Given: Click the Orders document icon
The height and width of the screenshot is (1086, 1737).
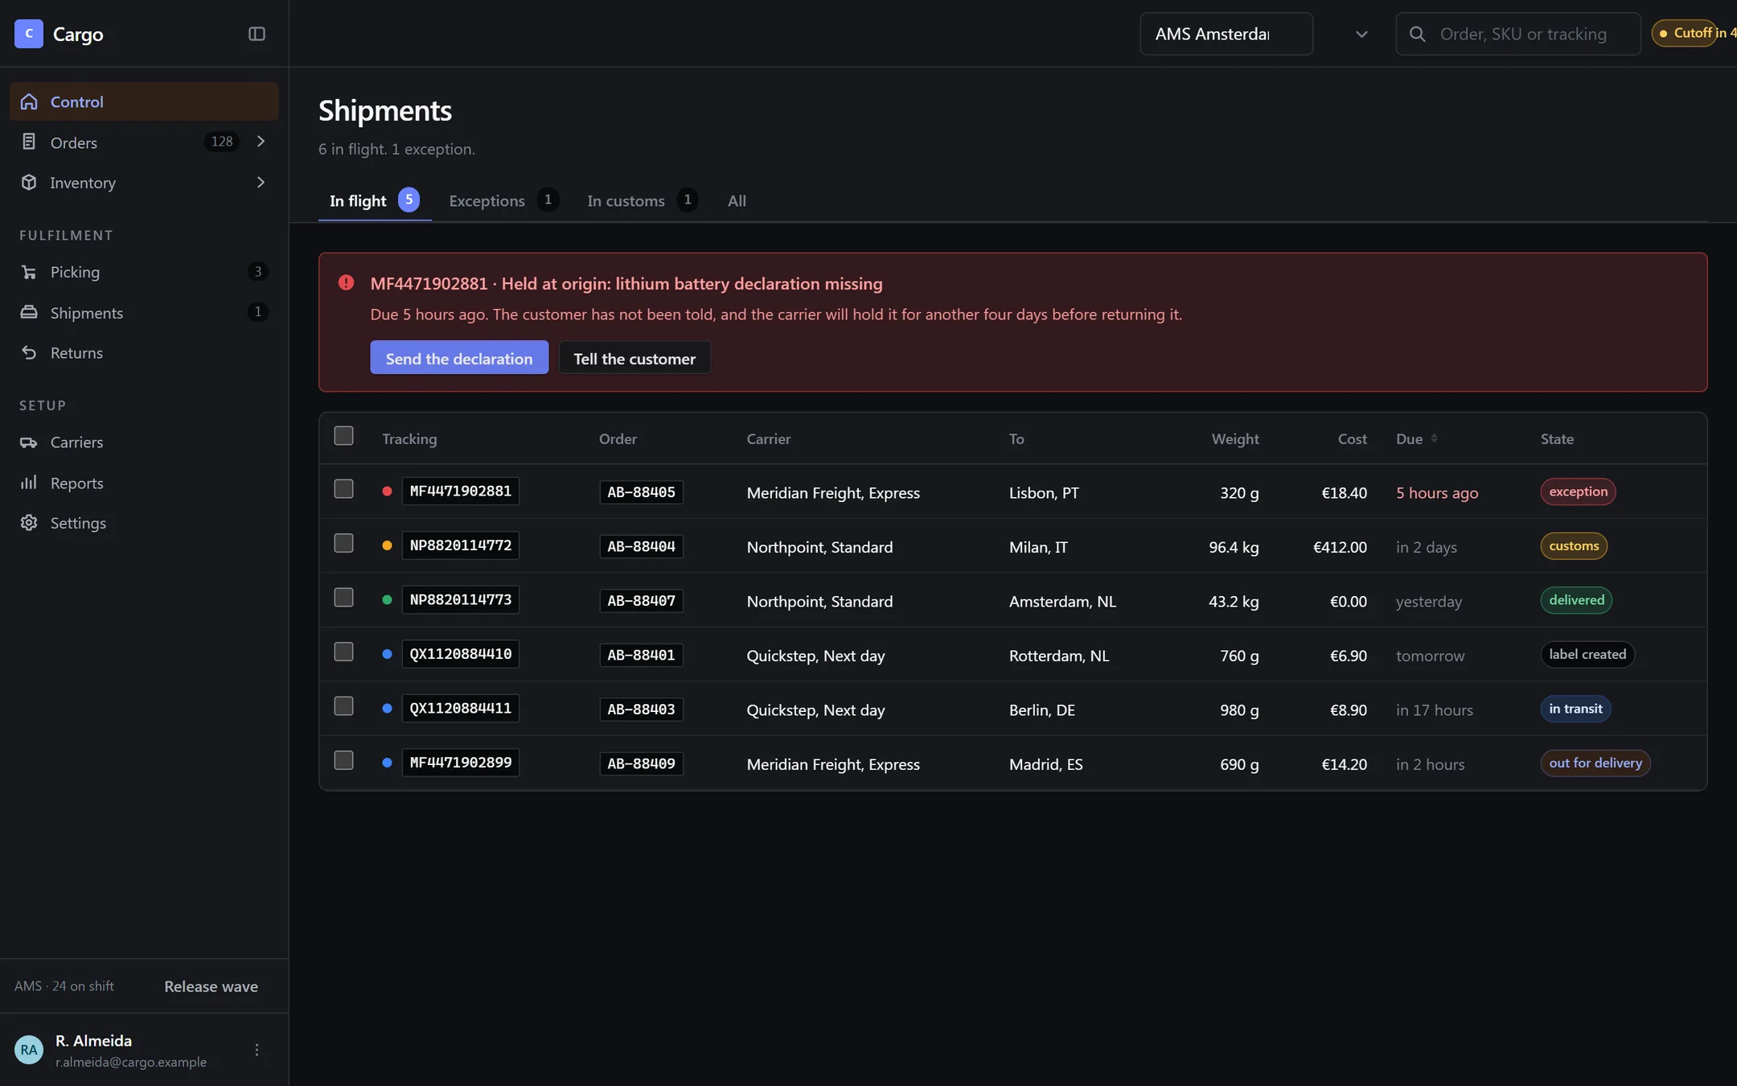Looking at the screenshot, I should pyautogui.click(x=29, y=142).
